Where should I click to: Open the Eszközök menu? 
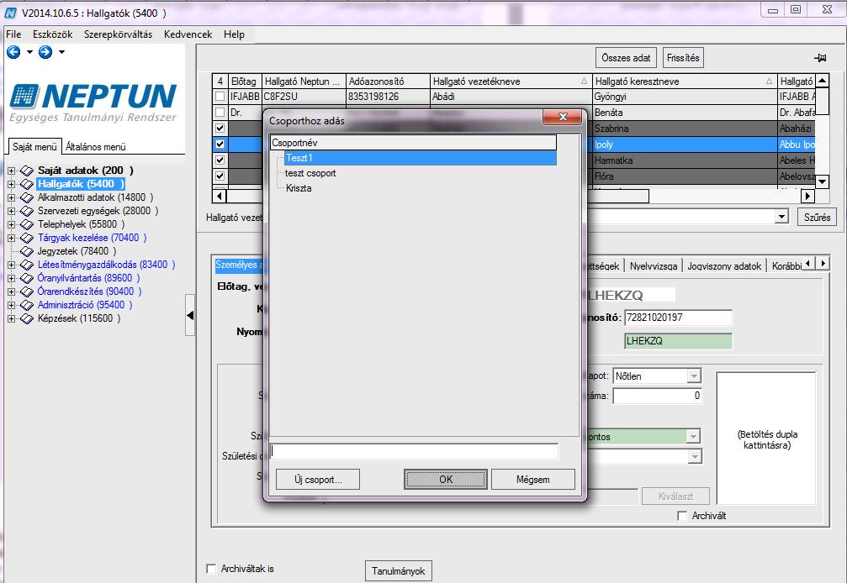pyautogui.click(x=52, y=34)
